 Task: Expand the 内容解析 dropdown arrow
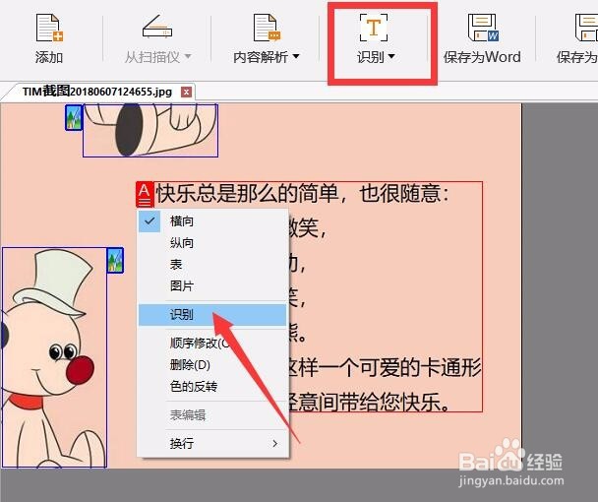tap(296, 57)
